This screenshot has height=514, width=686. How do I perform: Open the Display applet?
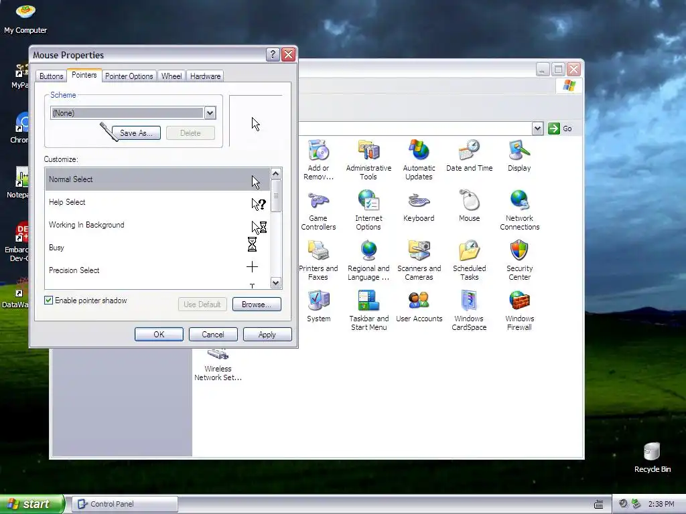[519, 155]
